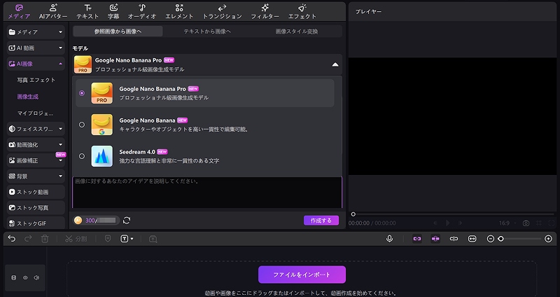Open the エフェクト tab
Viewport: 560px width, 297px height.
point(302,11)
